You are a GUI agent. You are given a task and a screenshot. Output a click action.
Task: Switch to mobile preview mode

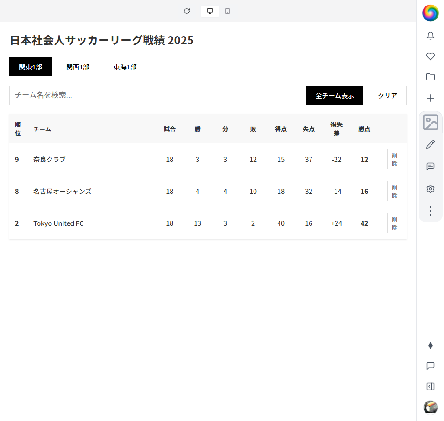[228, 11]
